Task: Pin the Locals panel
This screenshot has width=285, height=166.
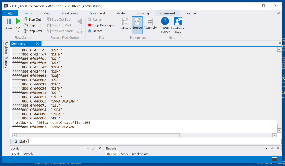Action: tap(94, 148)
